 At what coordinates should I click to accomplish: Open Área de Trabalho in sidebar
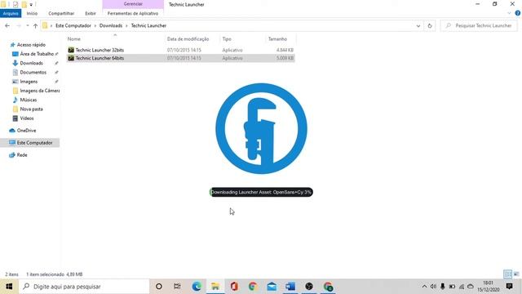pyautogui.click(x=37, y=54)
